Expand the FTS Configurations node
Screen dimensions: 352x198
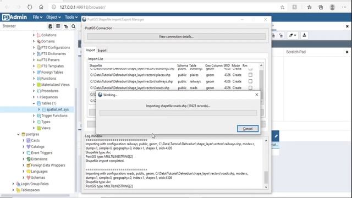[x=34, y=47]
